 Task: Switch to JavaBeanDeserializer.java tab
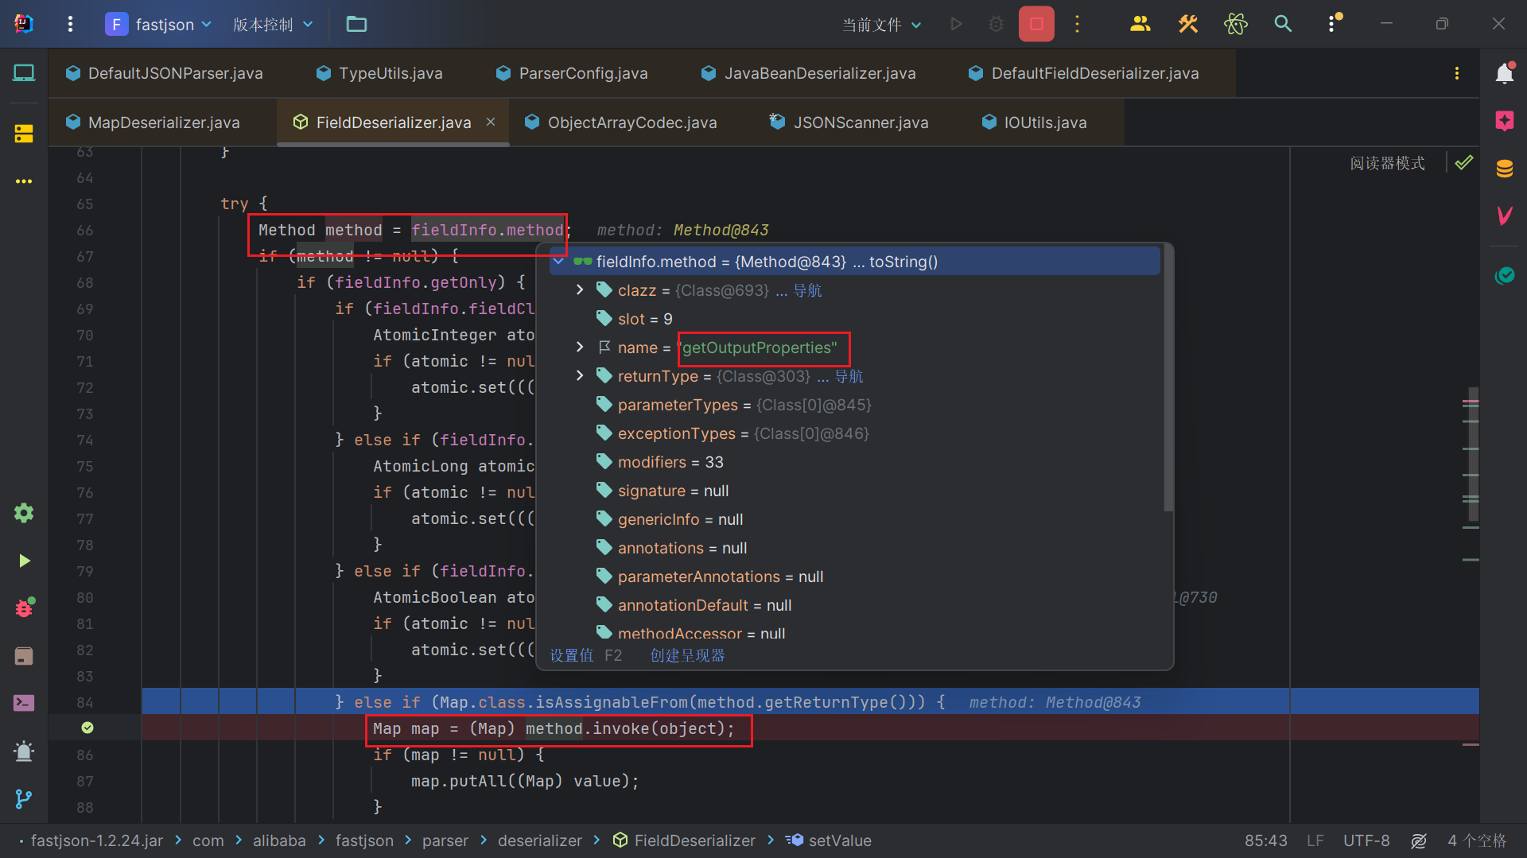point(809,73)
